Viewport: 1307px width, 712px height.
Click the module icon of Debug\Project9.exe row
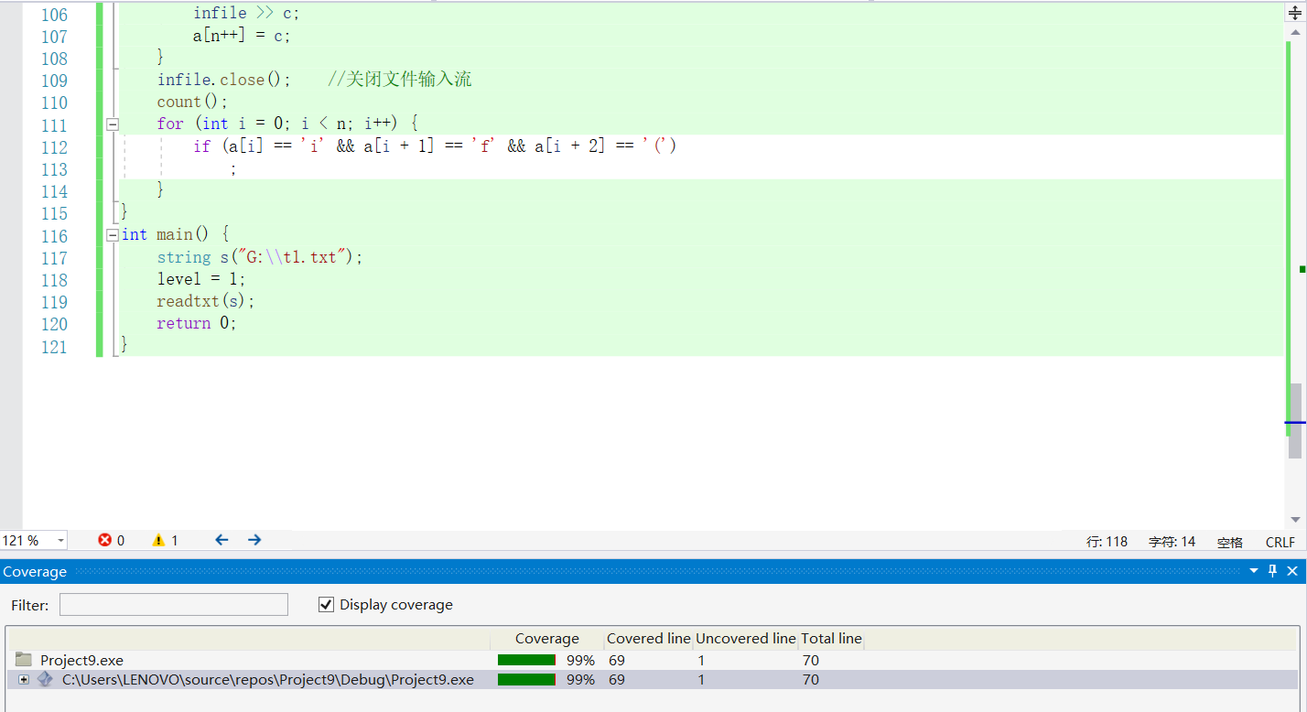(x=45, y=679)
